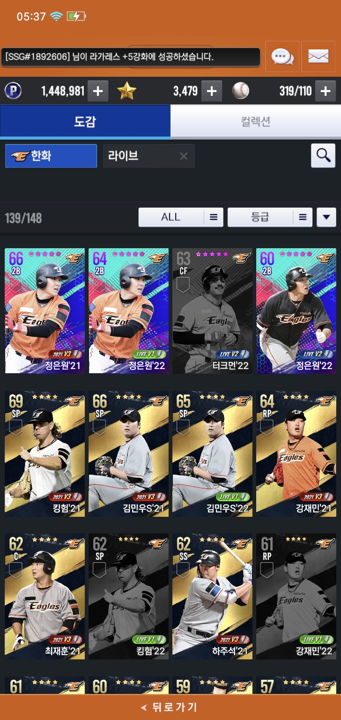Tap the scrolling +5강화 announcement banner

click(131, 57)
